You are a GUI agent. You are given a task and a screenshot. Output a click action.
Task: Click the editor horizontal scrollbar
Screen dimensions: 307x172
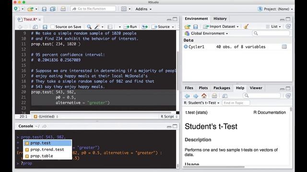(x=101, y=113)
